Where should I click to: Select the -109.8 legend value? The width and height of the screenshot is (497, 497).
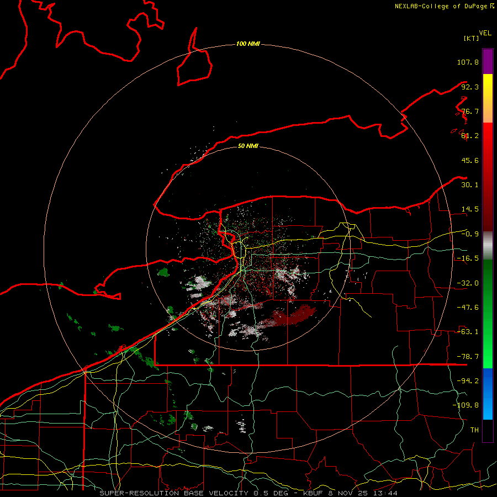(x=466, y=405)
